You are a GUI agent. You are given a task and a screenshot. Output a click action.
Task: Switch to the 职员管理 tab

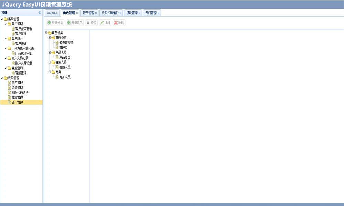pyautogui.click(x=88, y=13)
